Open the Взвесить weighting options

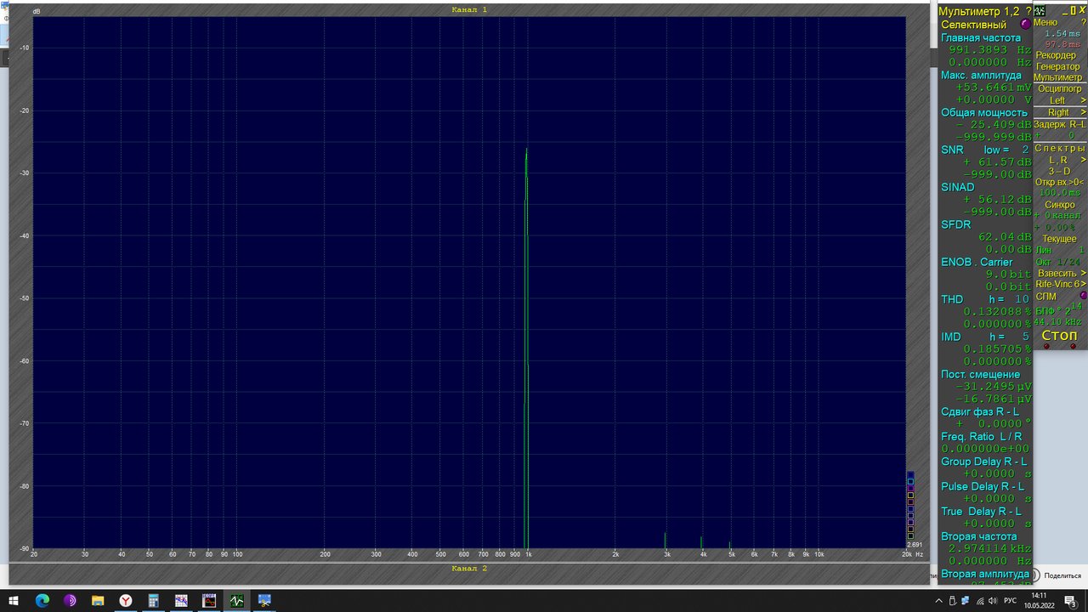coord(1059,273)
